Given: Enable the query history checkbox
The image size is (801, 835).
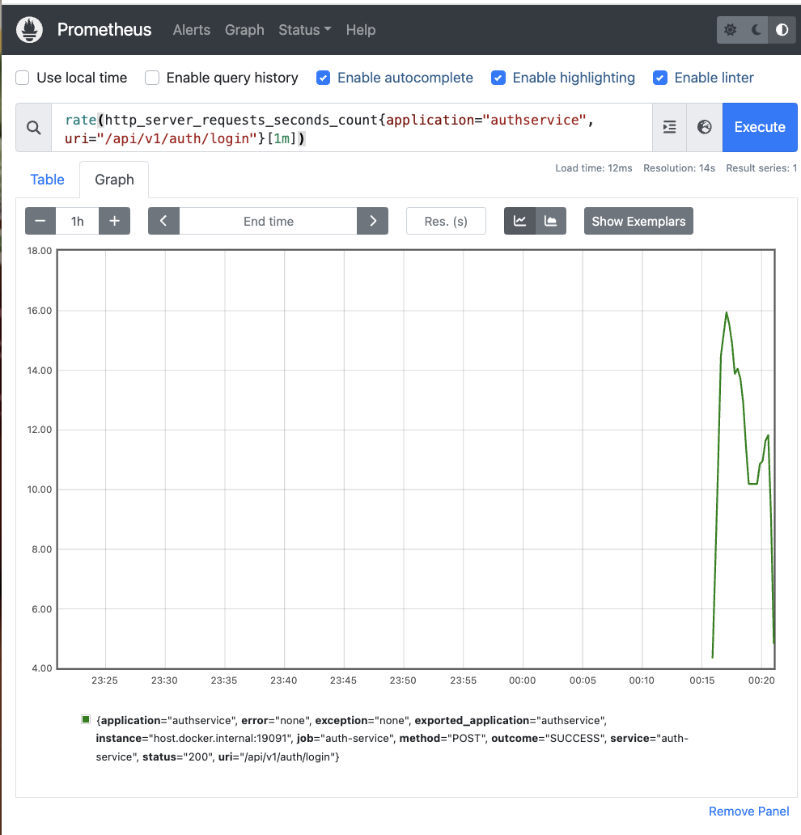Looking at the screenshot, I should (152, 78).
